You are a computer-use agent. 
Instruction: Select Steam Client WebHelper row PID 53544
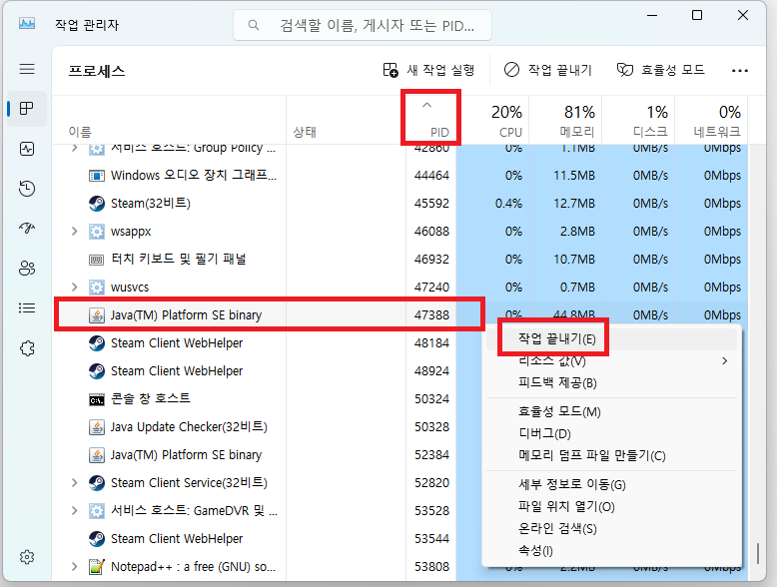[x=268, y=538]
